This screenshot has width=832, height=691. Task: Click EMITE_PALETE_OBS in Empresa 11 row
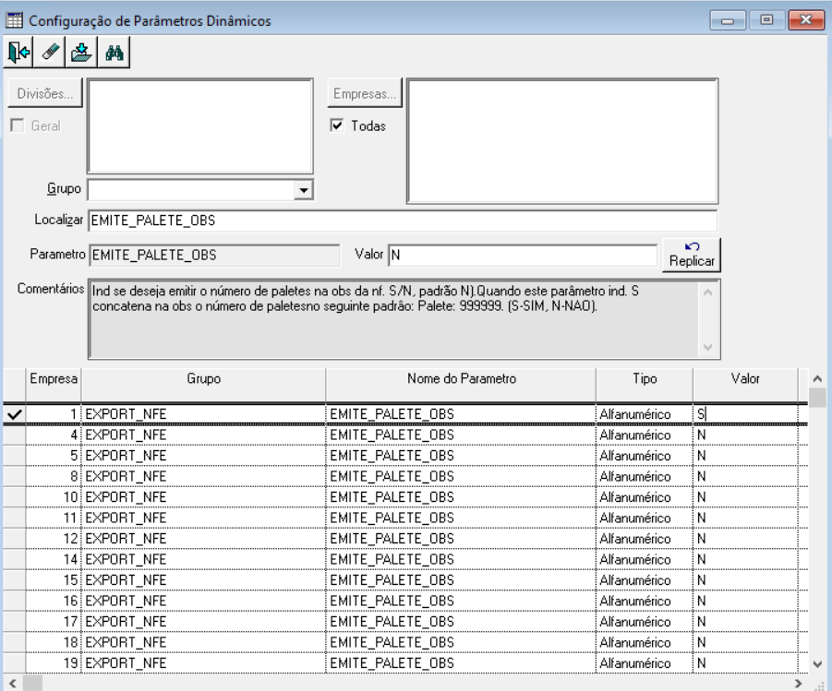click(392, 518)
